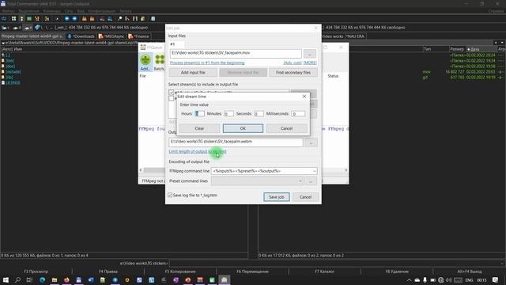This screenshot has width=506, height=285.
Task: Click the reread source icon in Total Commander toolbar
Action: coord(4,19)
